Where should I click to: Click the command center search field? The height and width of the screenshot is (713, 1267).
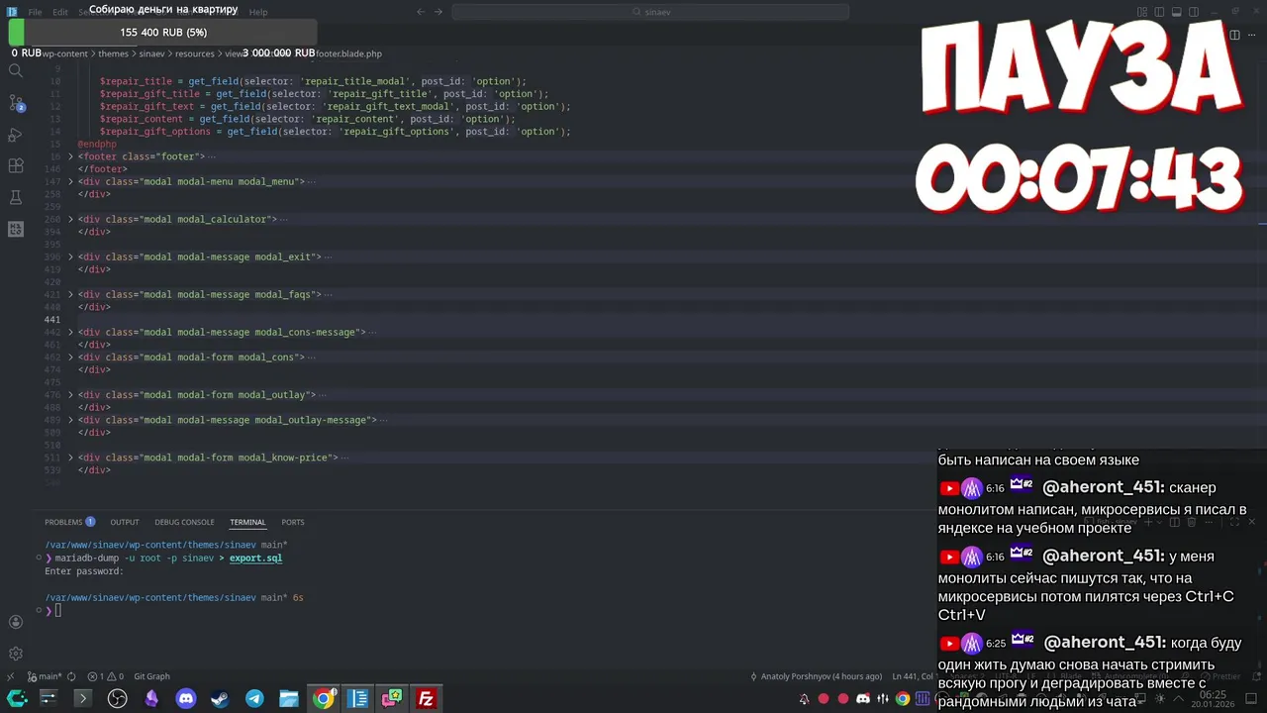650,12
